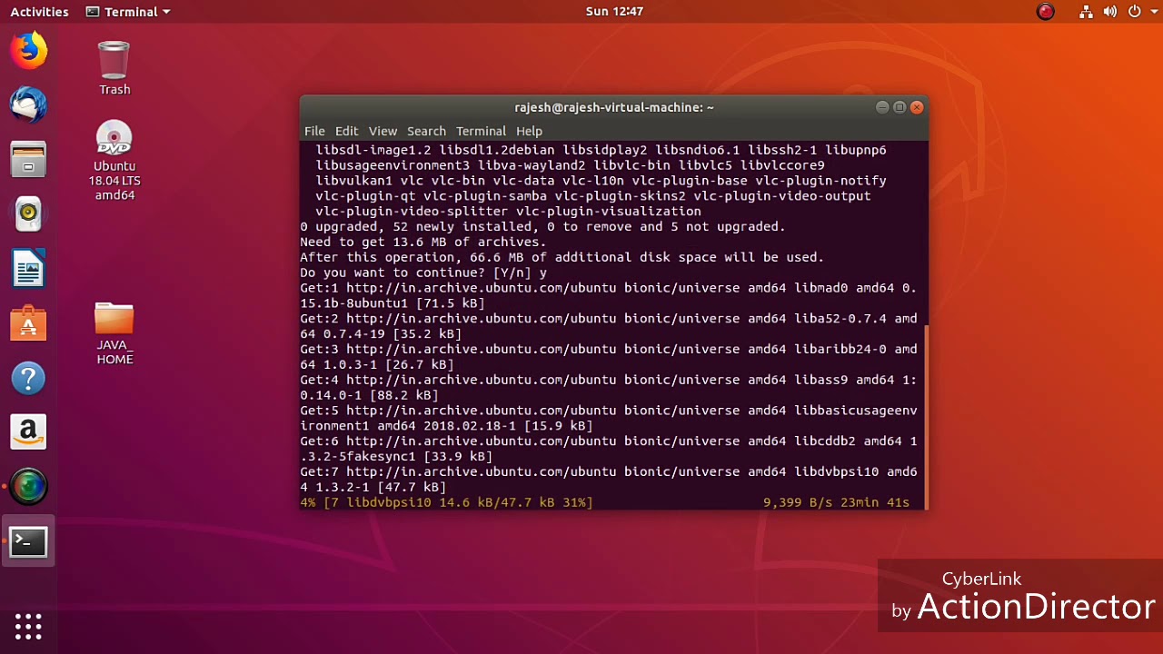Click the terminal vertical scrollbar handle

(x=926, y=418)
